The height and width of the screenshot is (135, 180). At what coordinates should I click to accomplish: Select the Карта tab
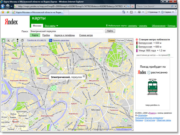click(x=35, y=35)
